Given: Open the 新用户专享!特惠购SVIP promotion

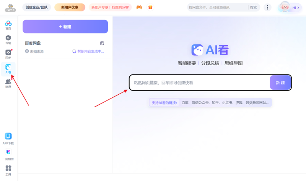Looking at the screenshot, I should tap(110, 7).
